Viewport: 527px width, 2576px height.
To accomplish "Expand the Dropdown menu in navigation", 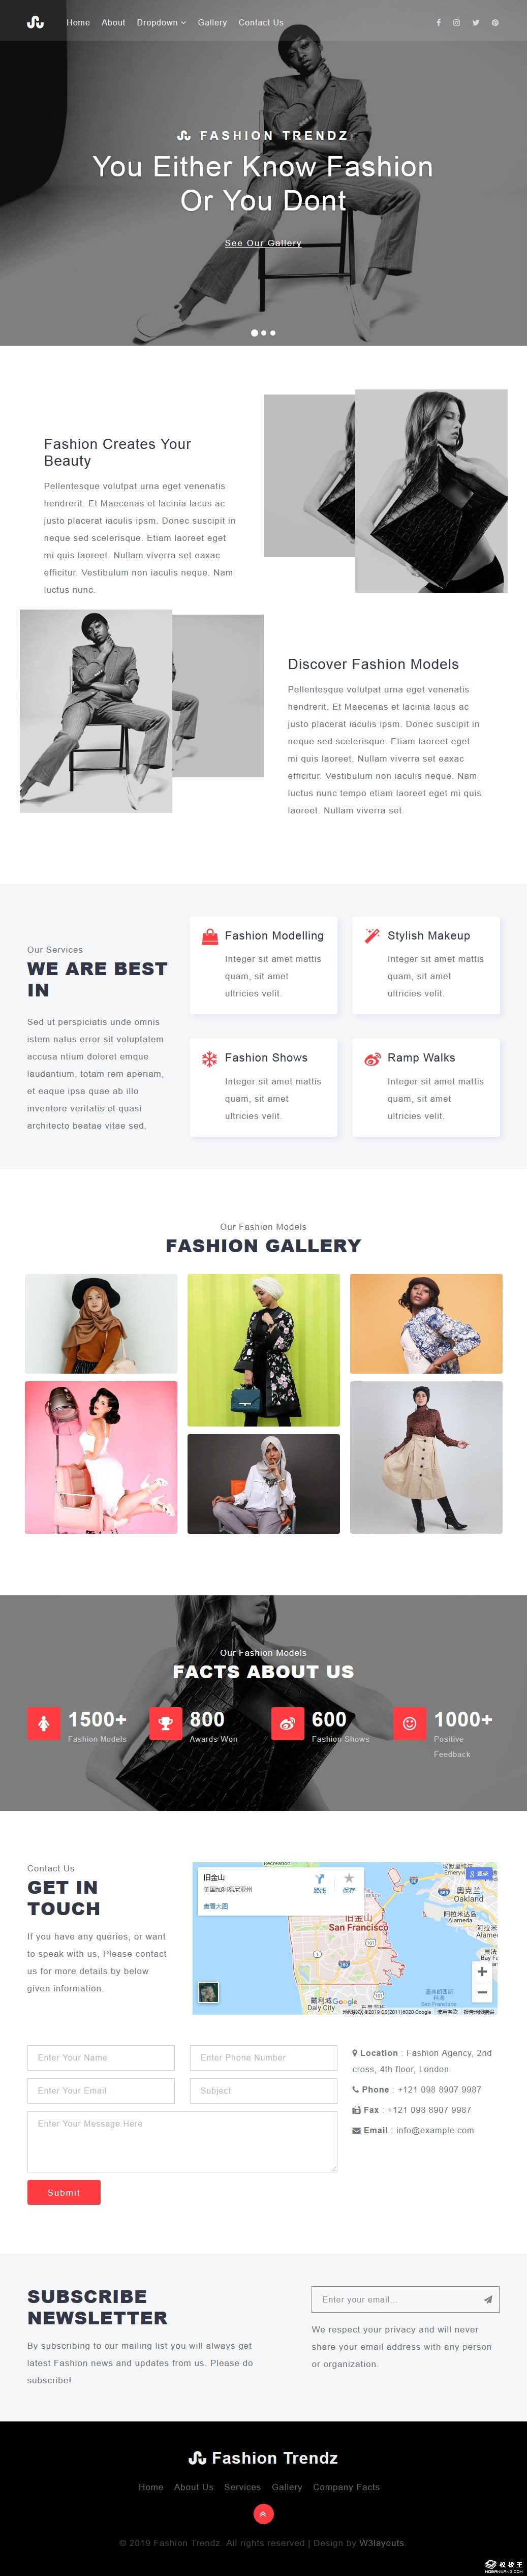I will pyautogui.click(x=161, y=22).
